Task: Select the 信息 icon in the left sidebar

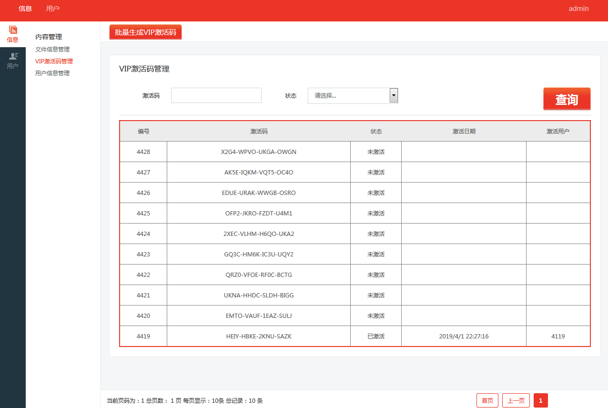Action: pos(12,34)
